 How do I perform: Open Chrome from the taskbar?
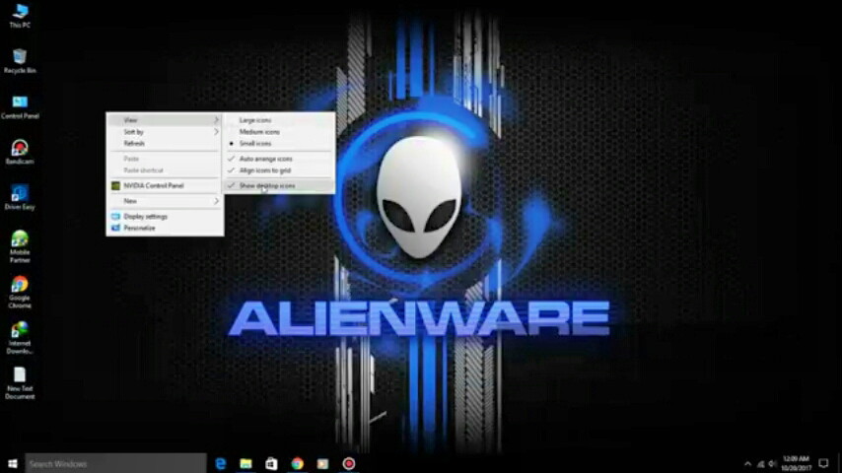click(x=297, y=463)
